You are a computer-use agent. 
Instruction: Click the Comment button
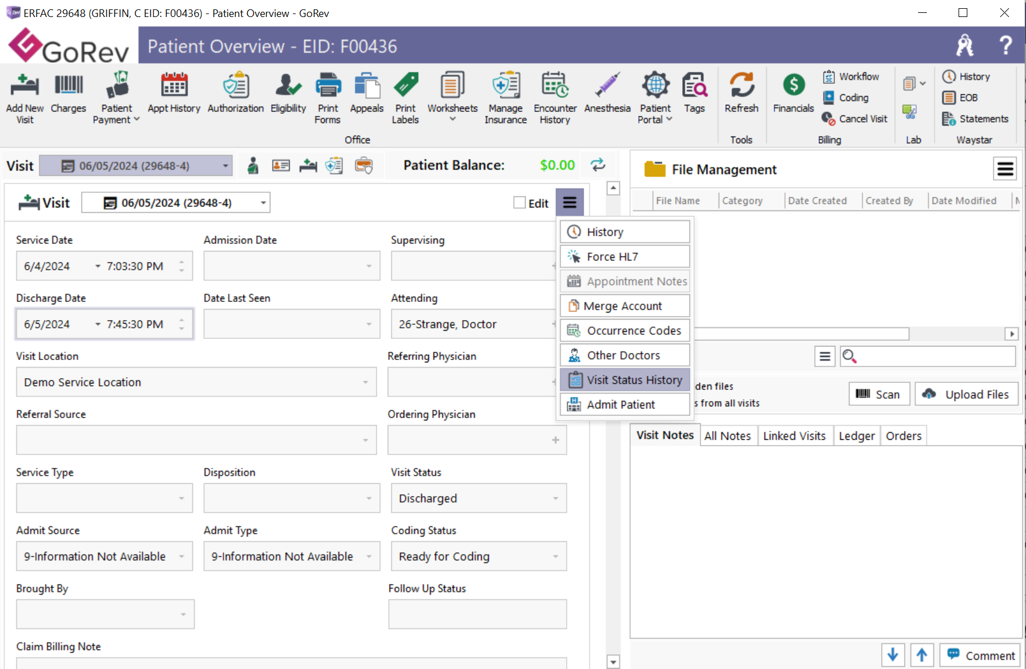point(980,655)
